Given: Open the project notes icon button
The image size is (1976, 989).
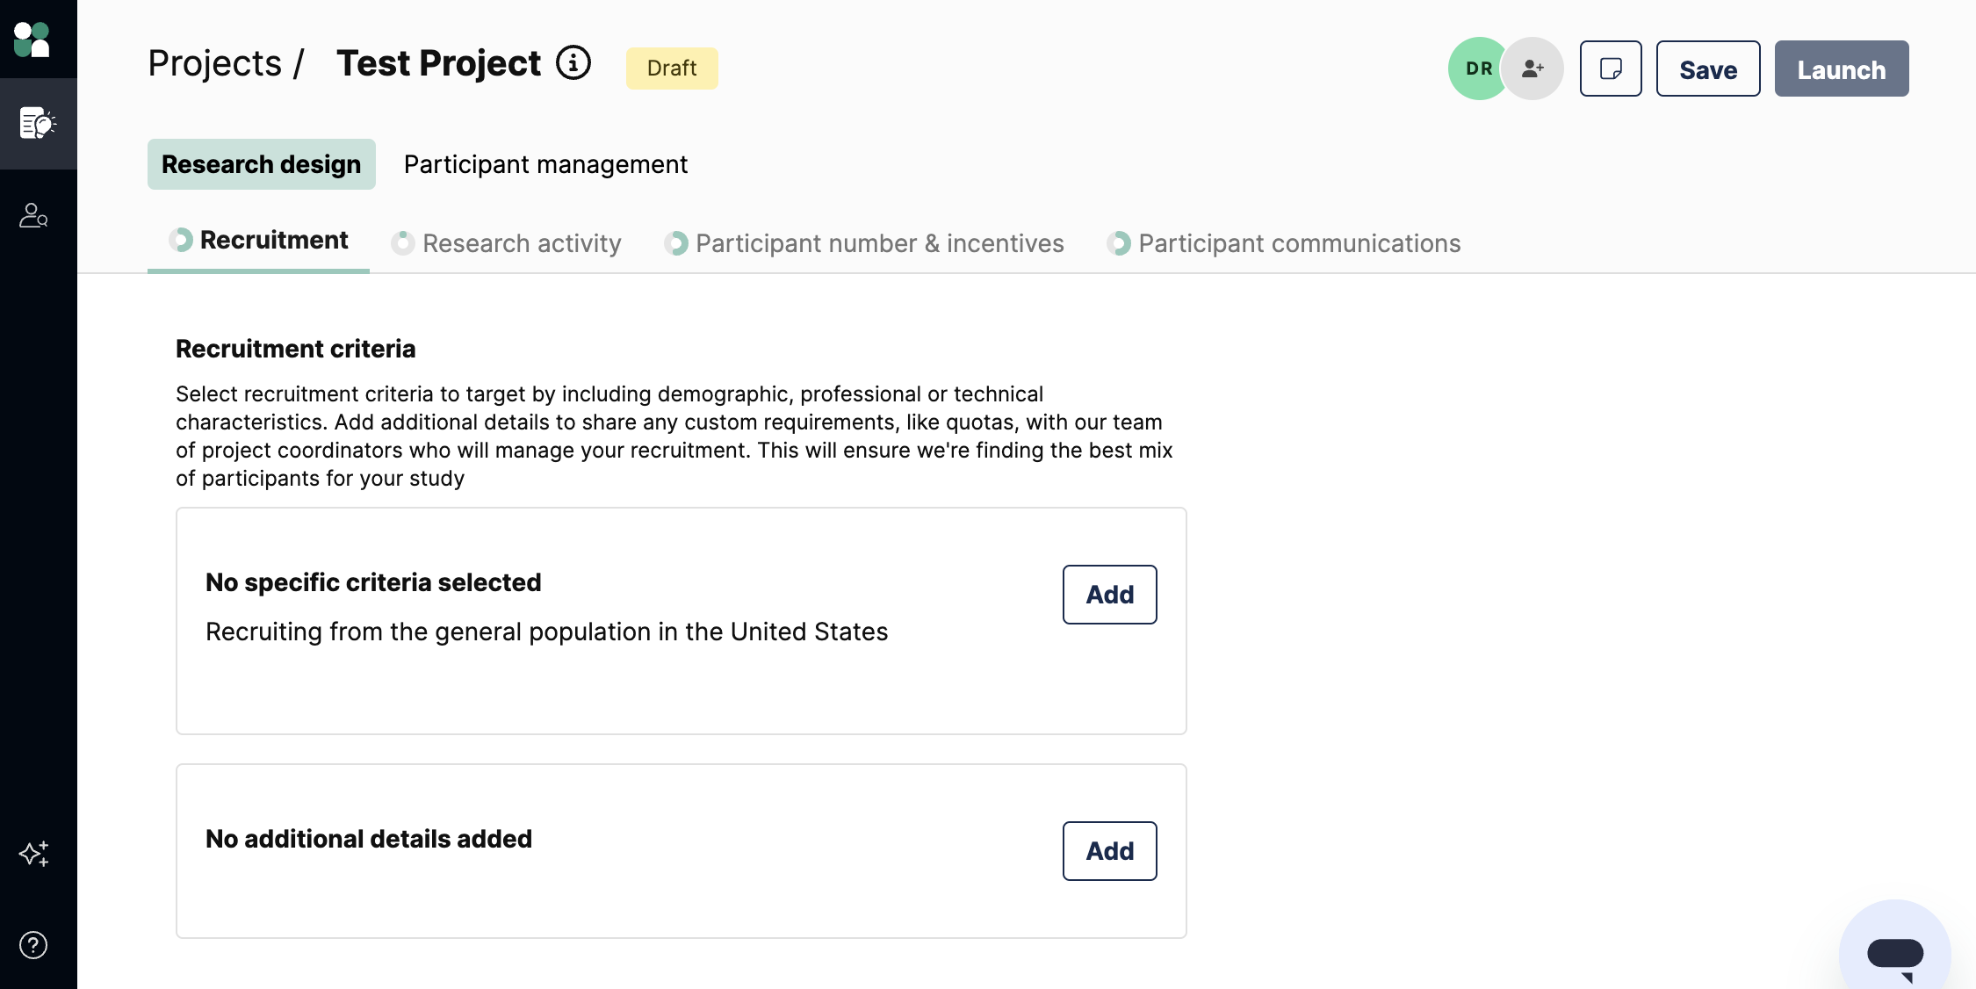Looking at the screenshot, I should [1611, 69].
